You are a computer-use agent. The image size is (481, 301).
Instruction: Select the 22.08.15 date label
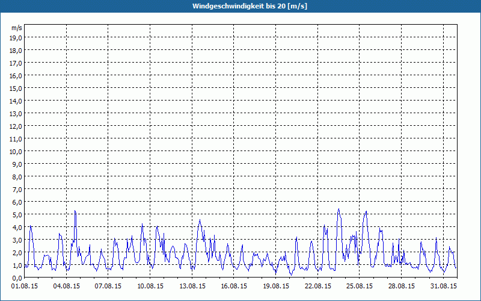tap(317, 286)
